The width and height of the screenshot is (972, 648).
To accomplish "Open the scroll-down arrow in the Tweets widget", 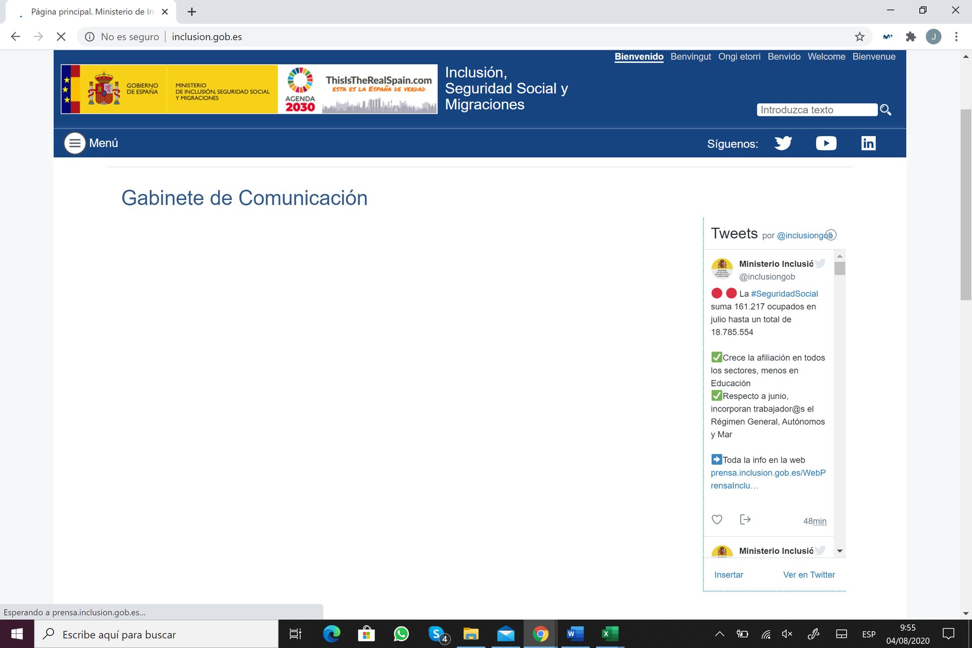I will pos(839,551).
